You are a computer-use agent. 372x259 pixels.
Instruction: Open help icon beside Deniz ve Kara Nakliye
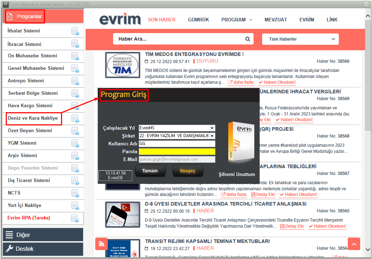coord(75,119)
